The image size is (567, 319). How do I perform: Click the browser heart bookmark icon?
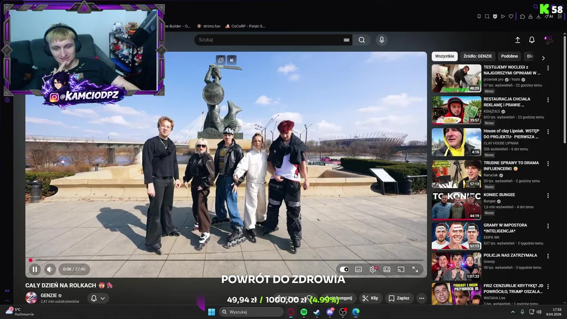[511, 16]
